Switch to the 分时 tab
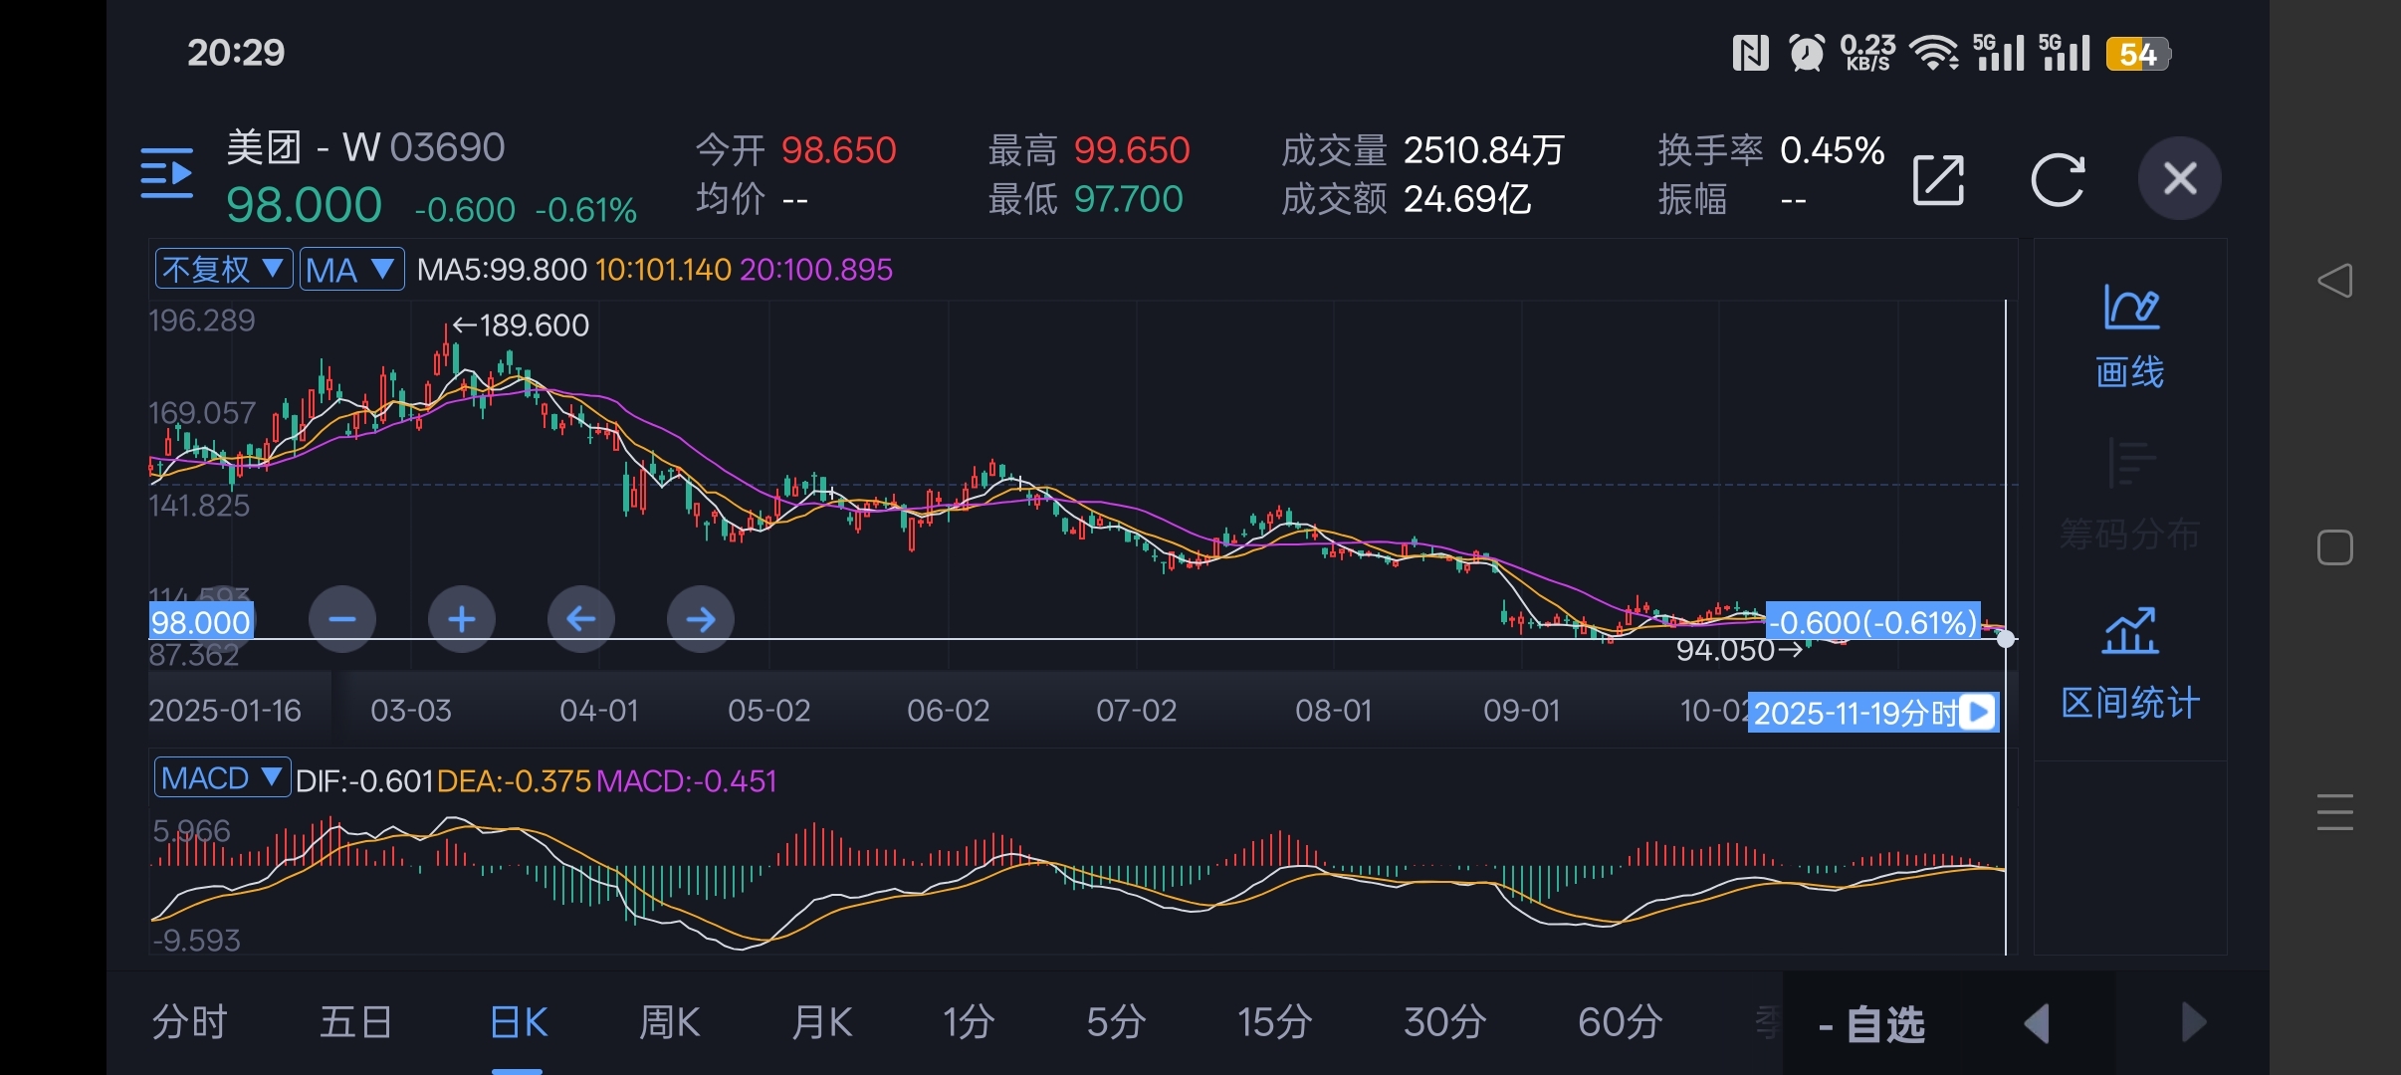 (189, 1022)
